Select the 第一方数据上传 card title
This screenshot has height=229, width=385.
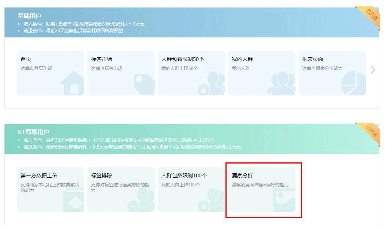(39, 175)
